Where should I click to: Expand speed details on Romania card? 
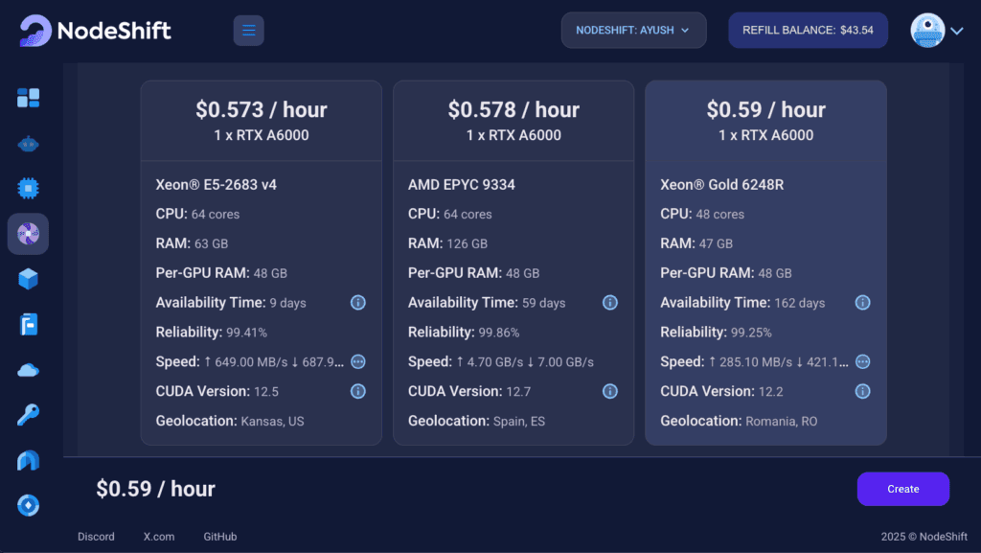[x=863, y=361]
